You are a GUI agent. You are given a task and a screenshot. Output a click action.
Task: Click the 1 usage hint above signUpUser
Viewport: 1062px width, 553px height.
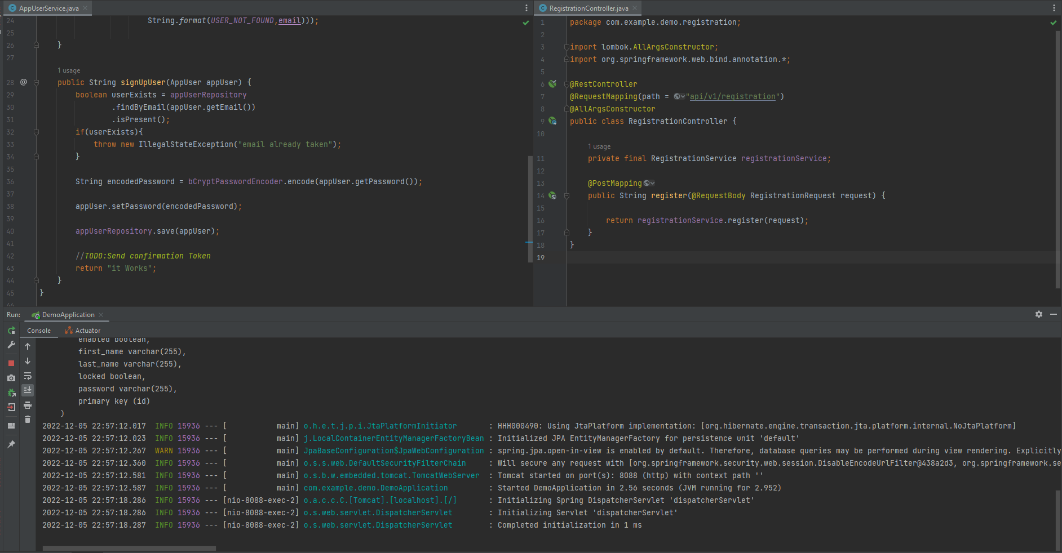click(x=69, y=70)
